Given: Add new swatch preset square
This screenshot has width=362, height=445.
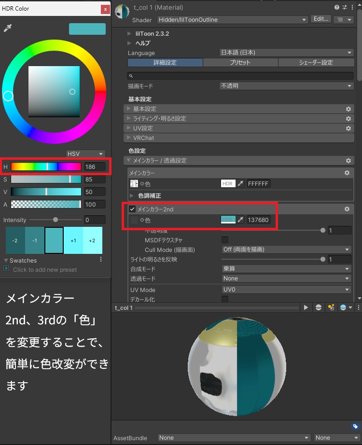Looking at the screenshot, I should (x=6, y=268).
